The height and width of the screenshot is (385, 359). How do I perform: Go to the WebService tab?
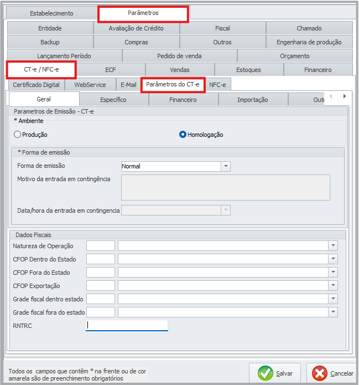(x=90, y=85)
